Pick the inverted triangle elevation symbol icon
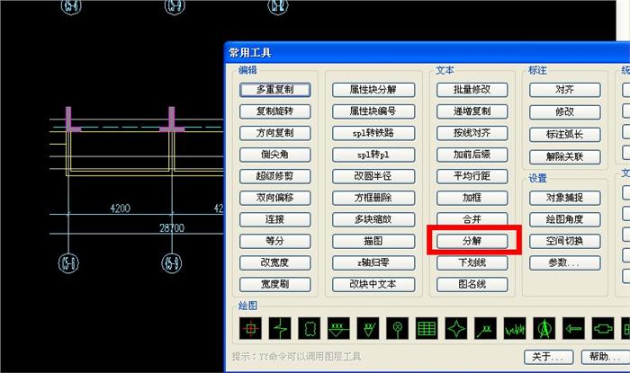 point(367,328)
